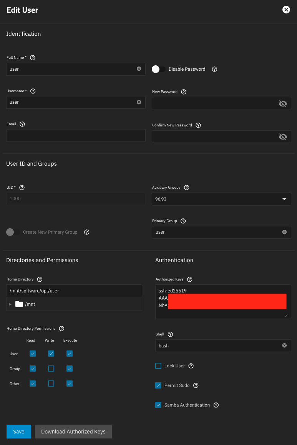Viewport: 297px width, 445px height.
Task: Click help icon next to Permit Sudo
Action: click(x=196, y=385)
